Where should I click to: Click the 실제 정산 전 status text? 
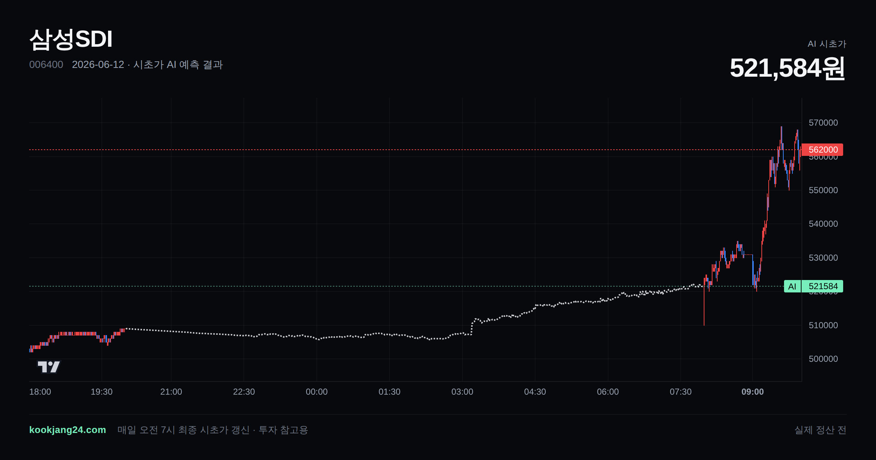click(821, 430)
